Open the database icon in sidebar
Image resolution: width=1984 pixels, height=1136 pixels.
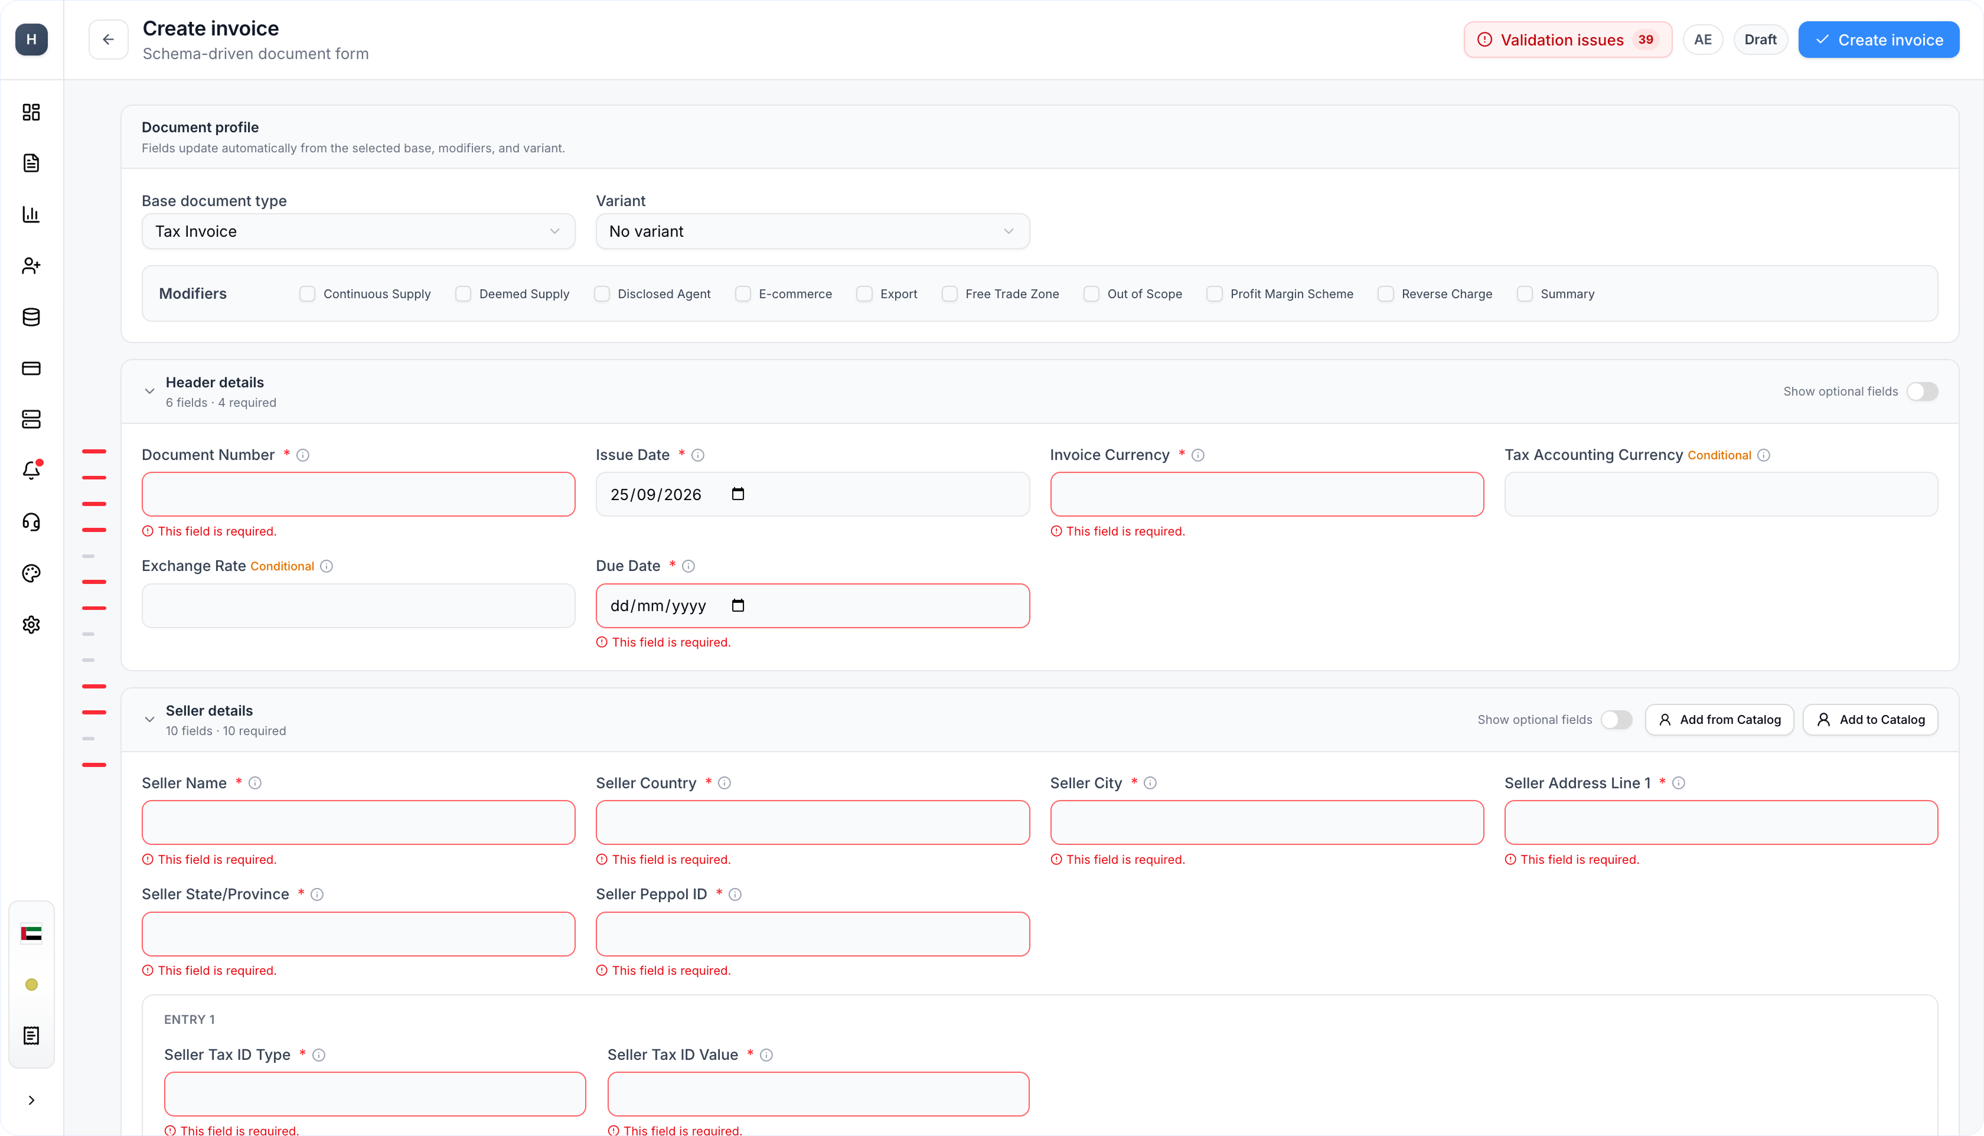[31, 316]
